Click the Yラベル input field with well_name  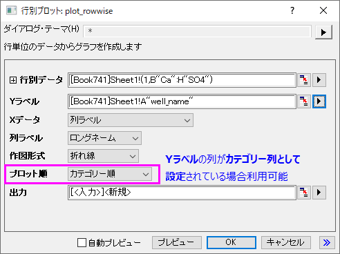pyautogui.click(x=182, y=101)
